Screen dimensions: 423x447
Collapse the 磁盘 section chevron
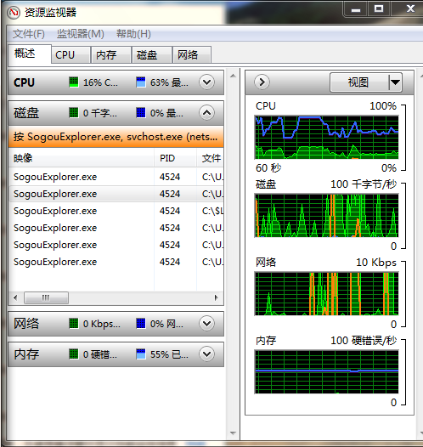tap(206, 113)
